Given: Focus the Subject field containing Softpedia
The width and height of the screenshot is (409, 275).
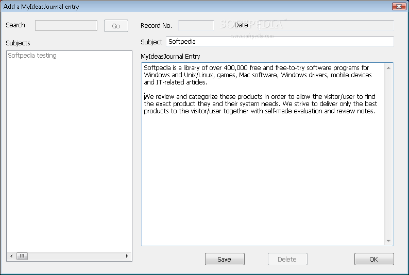Looking at the screenshot, I should coord(280,41).
